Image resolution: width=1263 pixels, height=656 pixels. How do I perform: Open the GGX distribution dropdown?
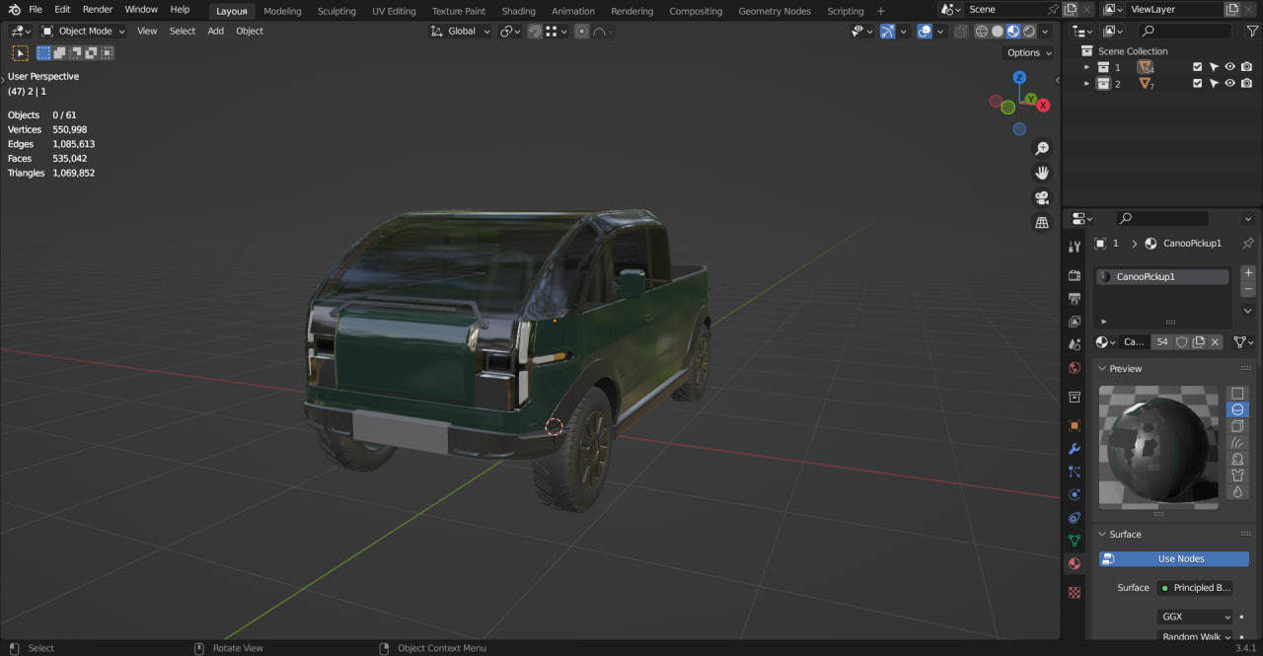pos(1195,617)
